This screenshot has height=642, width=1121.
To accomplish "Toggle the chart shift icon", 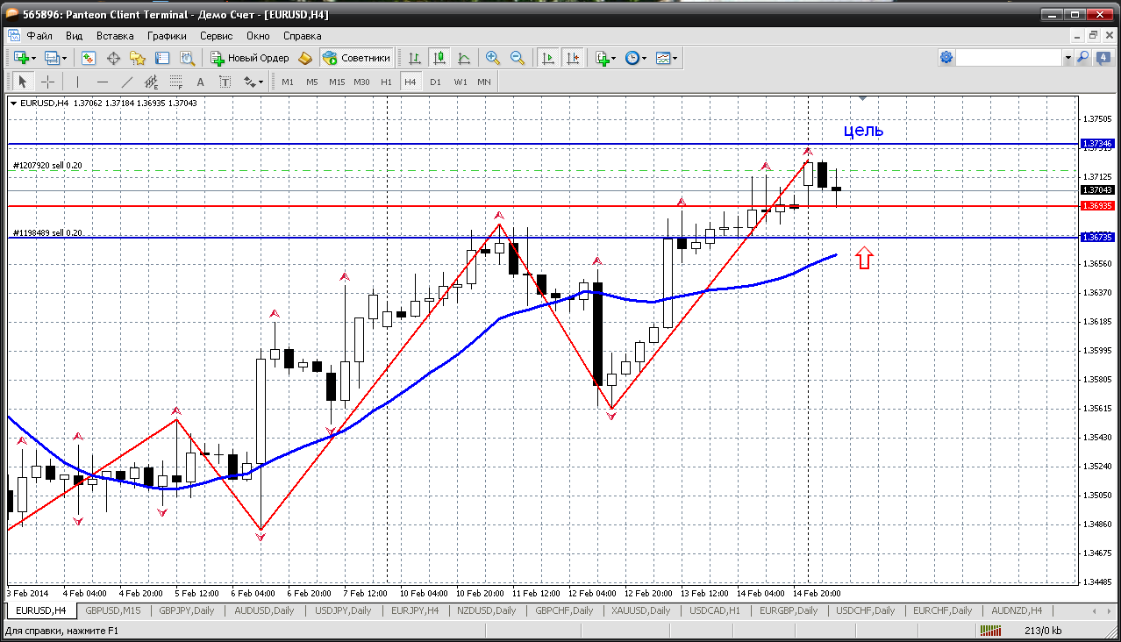I will pyautogui.click(x=573, y=58).
